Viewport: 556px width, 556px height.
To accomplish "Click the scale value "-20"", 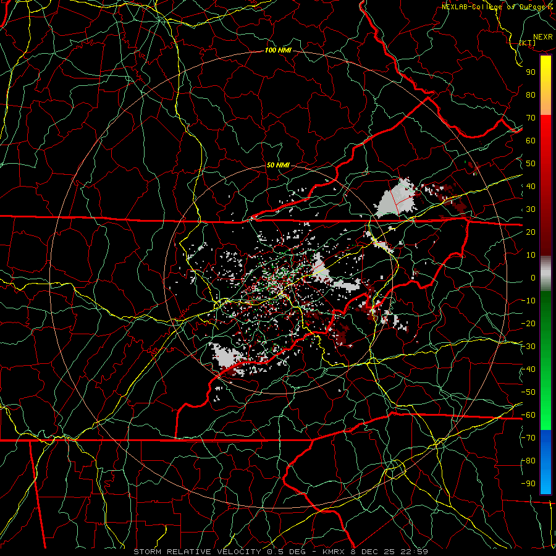I will 528,324.
